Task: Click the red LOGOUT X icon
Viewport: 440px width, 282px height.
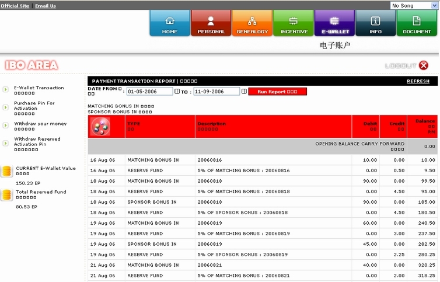Action: pyautogui.click(x=424, y=65)
